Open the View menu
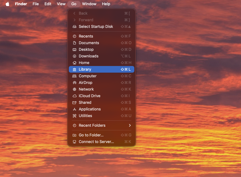Image resolution: width=241 pixels, height=177 pixels. [61, 4]
